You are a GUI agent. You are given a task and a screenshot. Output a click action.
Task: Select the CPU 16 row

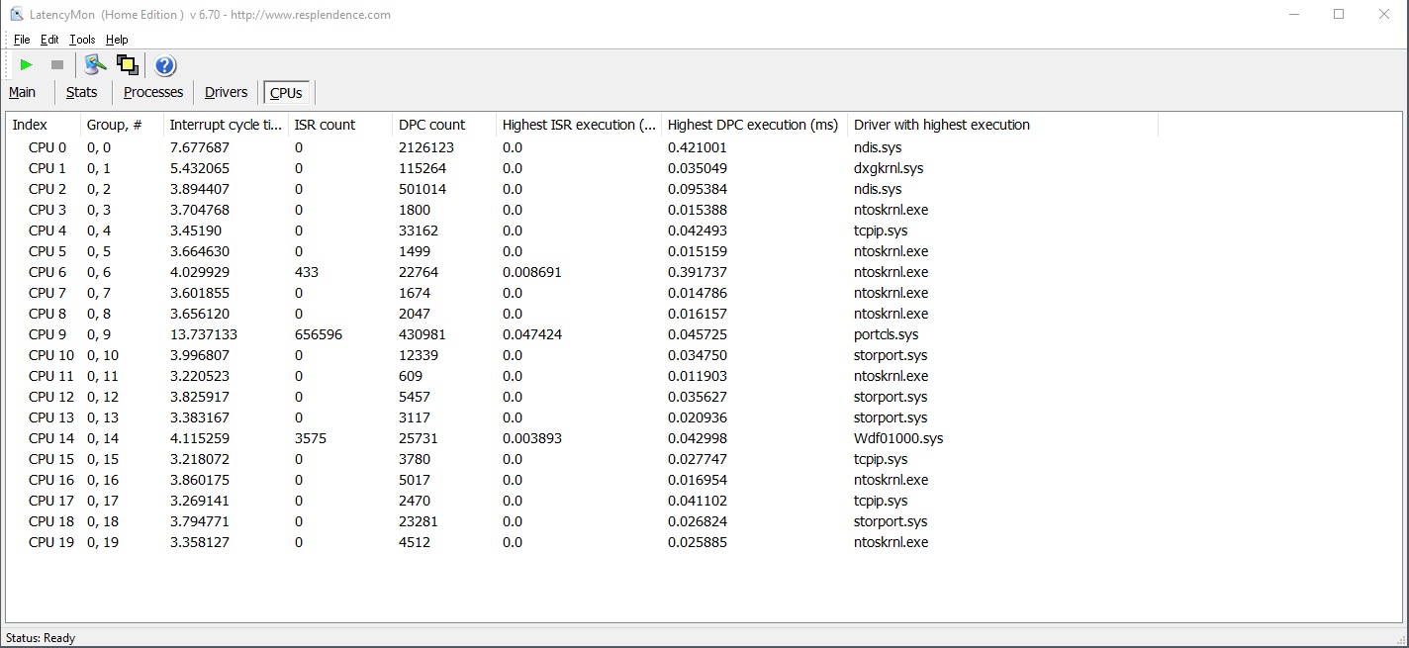pyautogui.click(x=582, y=480)
